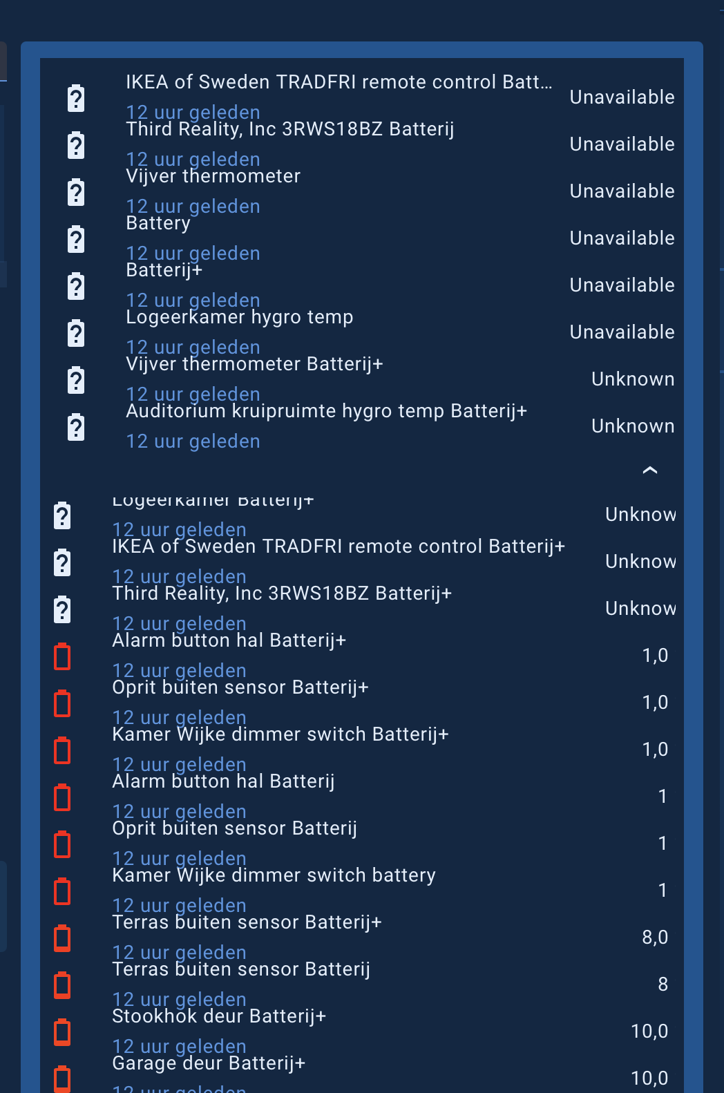724x1093 pixels.
Task: Click red battery icon for Stookhok deur Batterij+
Action: tap(62, 1032)
